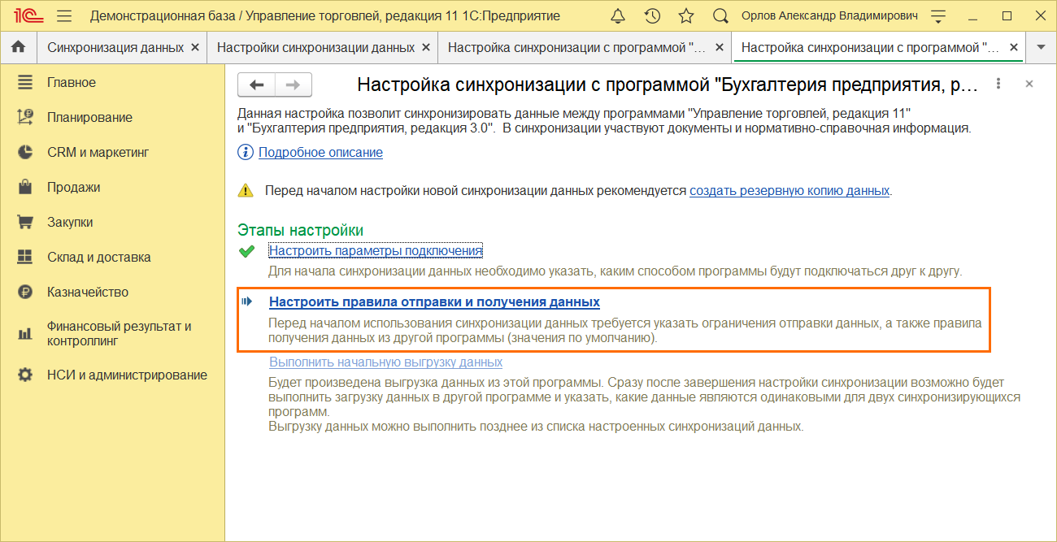Click создать резервную копию данных link
The image size is (1057, 542).
789,191
